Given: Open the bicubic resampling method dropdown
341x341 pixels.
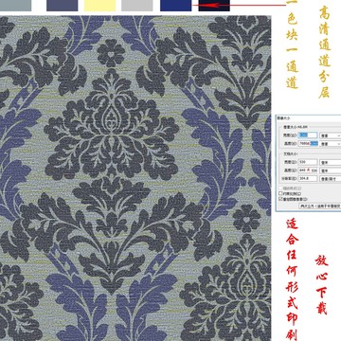Looking at the screenshot, I should [320, 206].
